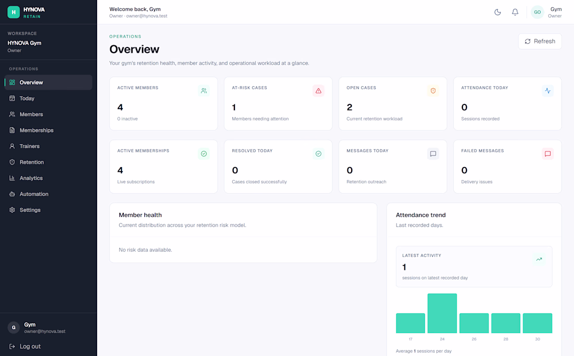Image resolution: width=574 pixels, height=356 pixels.
Task: Click the Messages Today chat bubble icon
Action: (433, 154)
